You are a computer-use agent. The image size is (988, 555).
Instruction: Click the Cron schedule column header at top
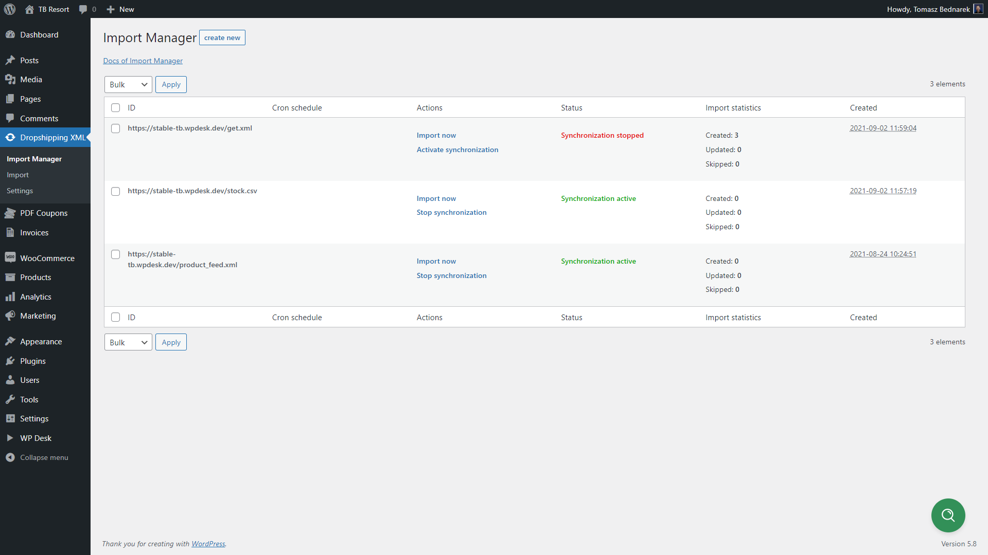[x=297, y=108]
